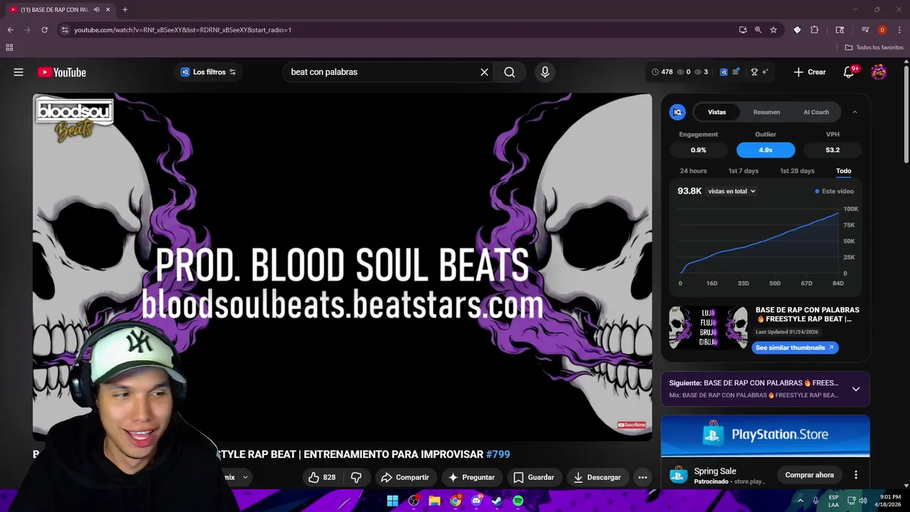Click the sparkle AI icon in vidIQ toolbar

tap(765, 72)
